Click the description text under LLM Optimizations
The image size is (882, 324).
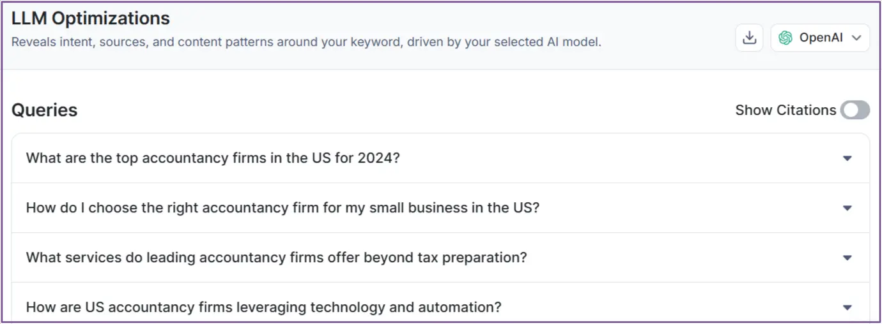point(306,43)
